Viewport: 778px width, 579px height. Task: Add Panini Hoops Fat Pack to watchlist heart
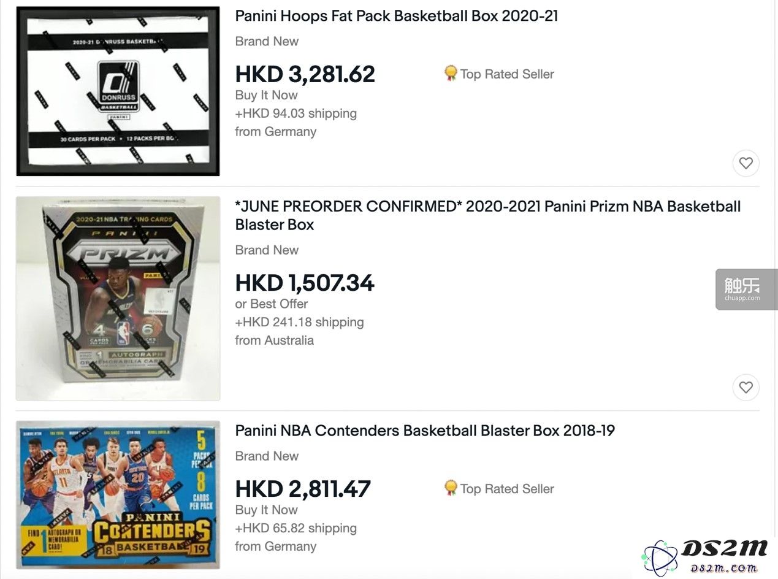click(x=746, y=163)
